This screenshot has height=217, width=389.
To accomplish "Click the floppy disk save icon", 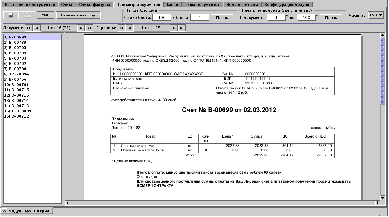I will click(11, 15).
